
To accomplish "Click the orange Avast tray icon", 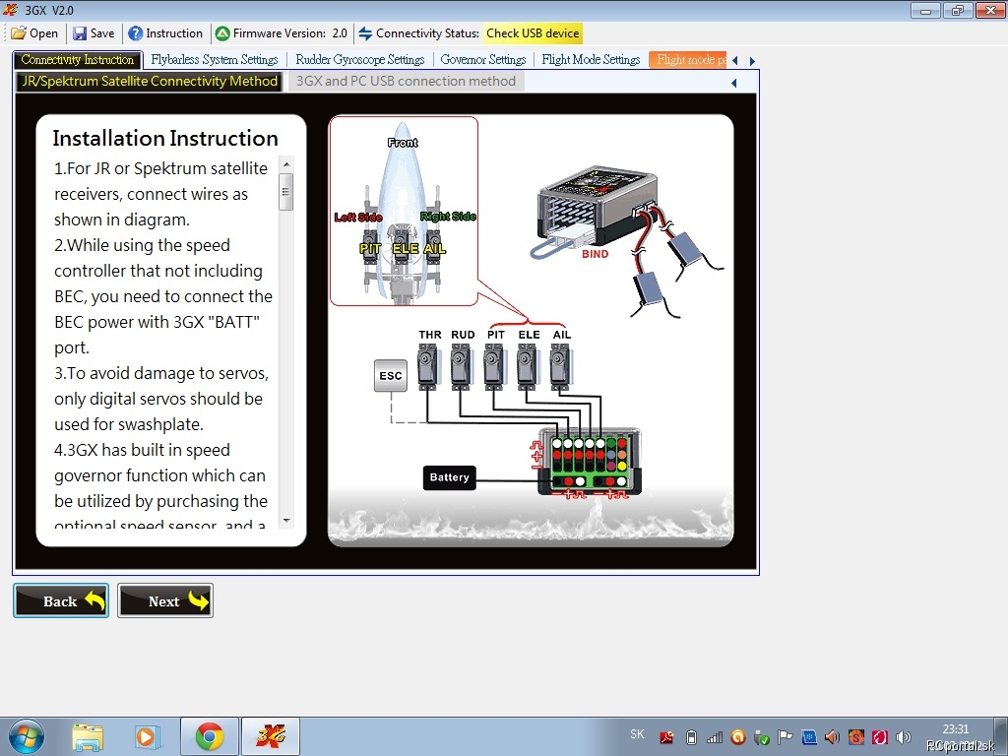I will pyautogui.click(x=738, y=737).
